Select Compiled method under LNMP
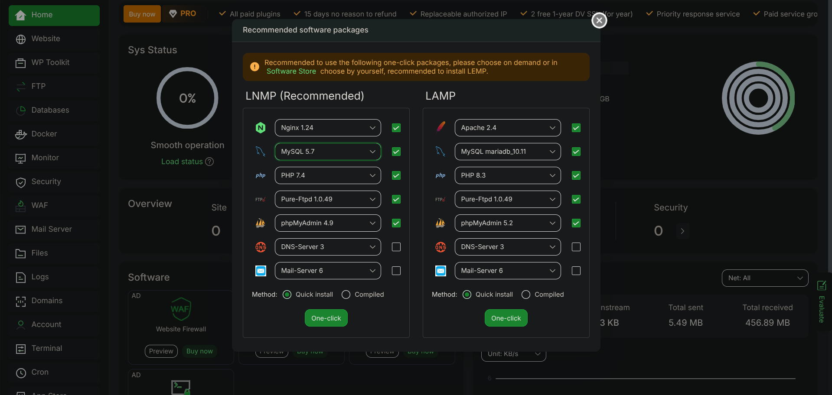The height and width of the screenshot is (395, 832). (346, 295)
